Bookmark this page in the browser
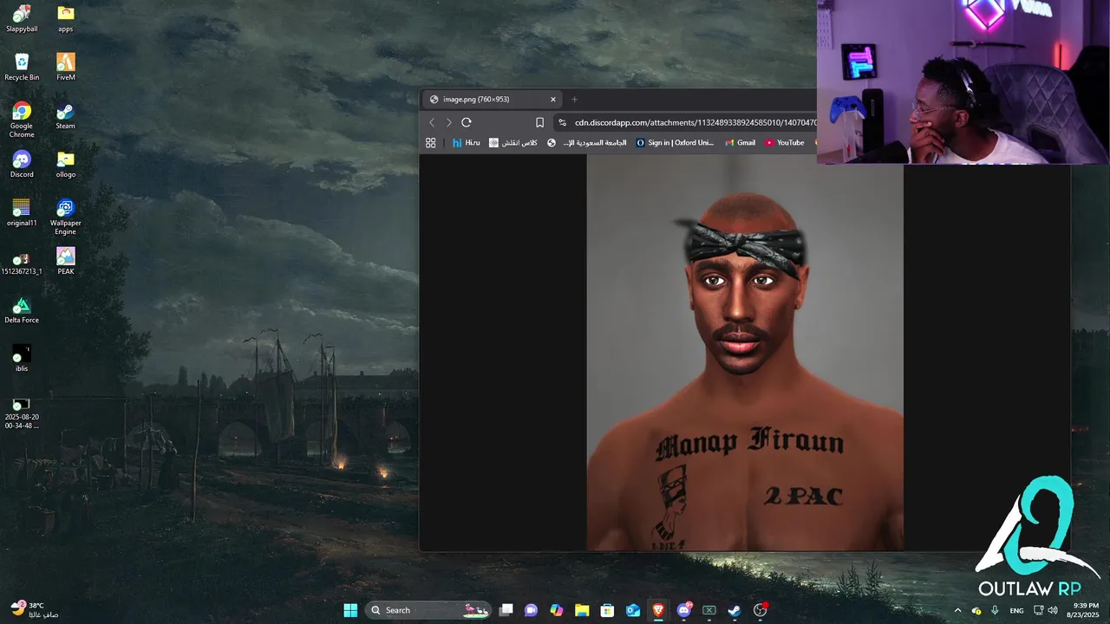Image resolution: width=1110 pixels, height=624 pixels. point(539,122)
